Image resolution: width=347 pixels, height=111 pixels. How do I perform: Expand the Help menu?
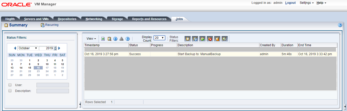321,3
